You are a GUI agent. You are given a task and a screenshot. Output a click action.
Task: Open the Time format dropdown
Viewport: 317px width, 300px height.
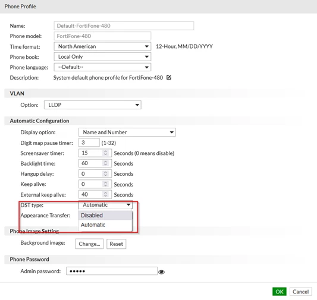point(102,46)
